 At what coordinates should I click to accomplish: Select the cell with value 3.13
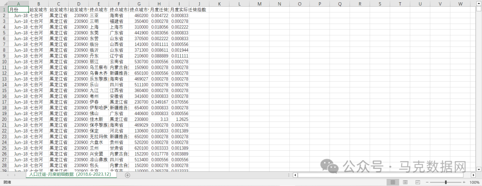tap(159, 119)
